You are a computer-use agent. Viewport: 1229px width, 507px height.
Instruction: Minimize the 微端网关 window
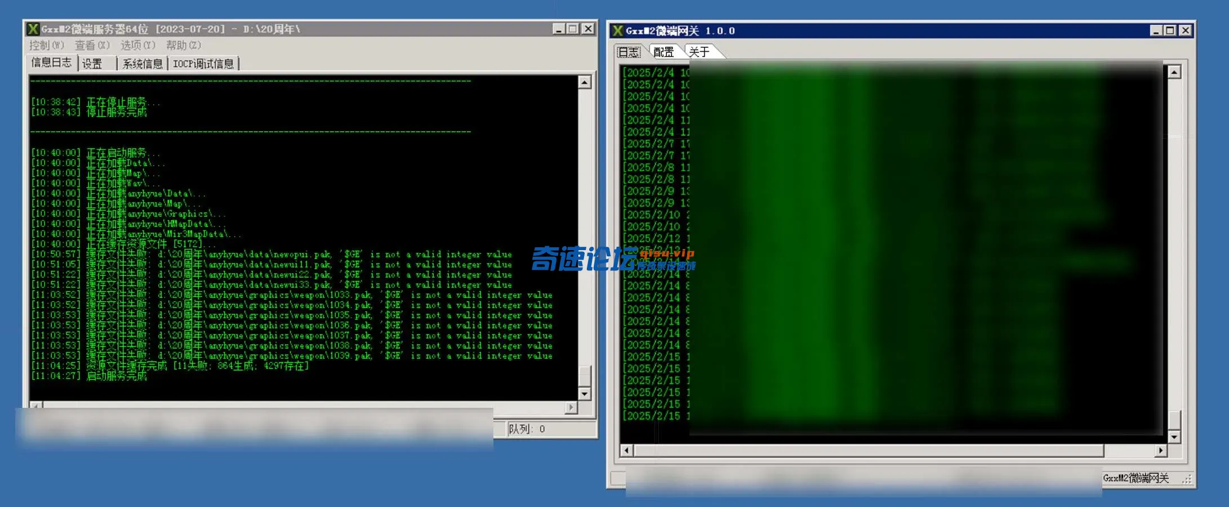pyautogui.click(x=1156, y=30)
